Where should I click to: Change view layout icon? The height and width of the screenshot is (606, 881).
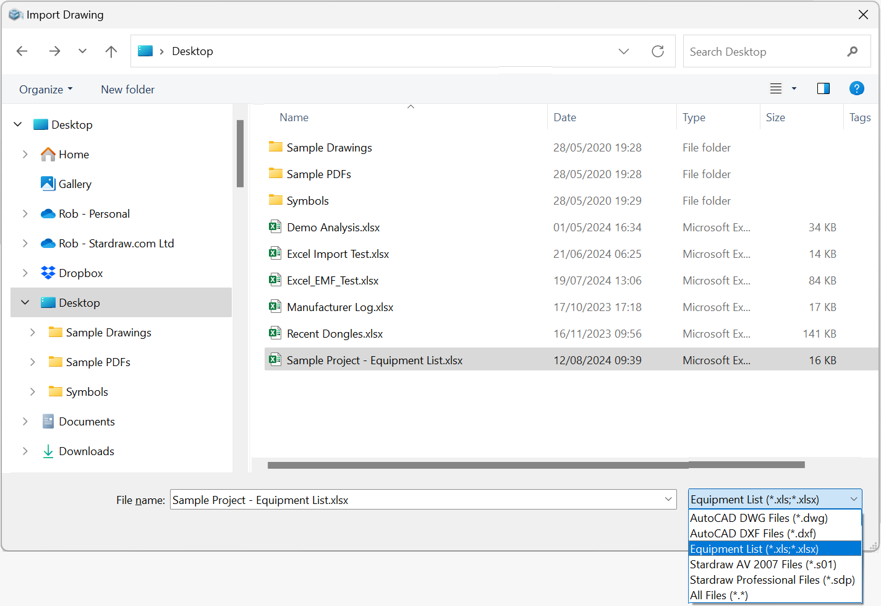coord(776,88)
